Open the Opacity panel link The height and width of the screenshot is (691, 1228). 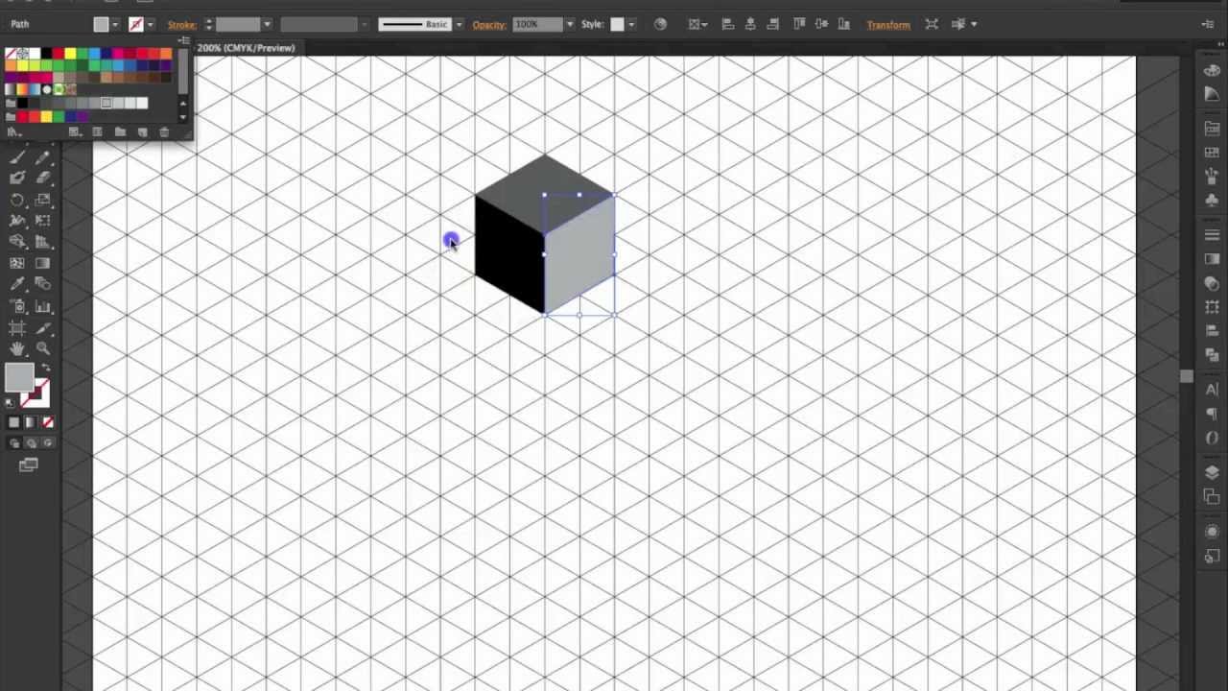[x=489, y=24]
